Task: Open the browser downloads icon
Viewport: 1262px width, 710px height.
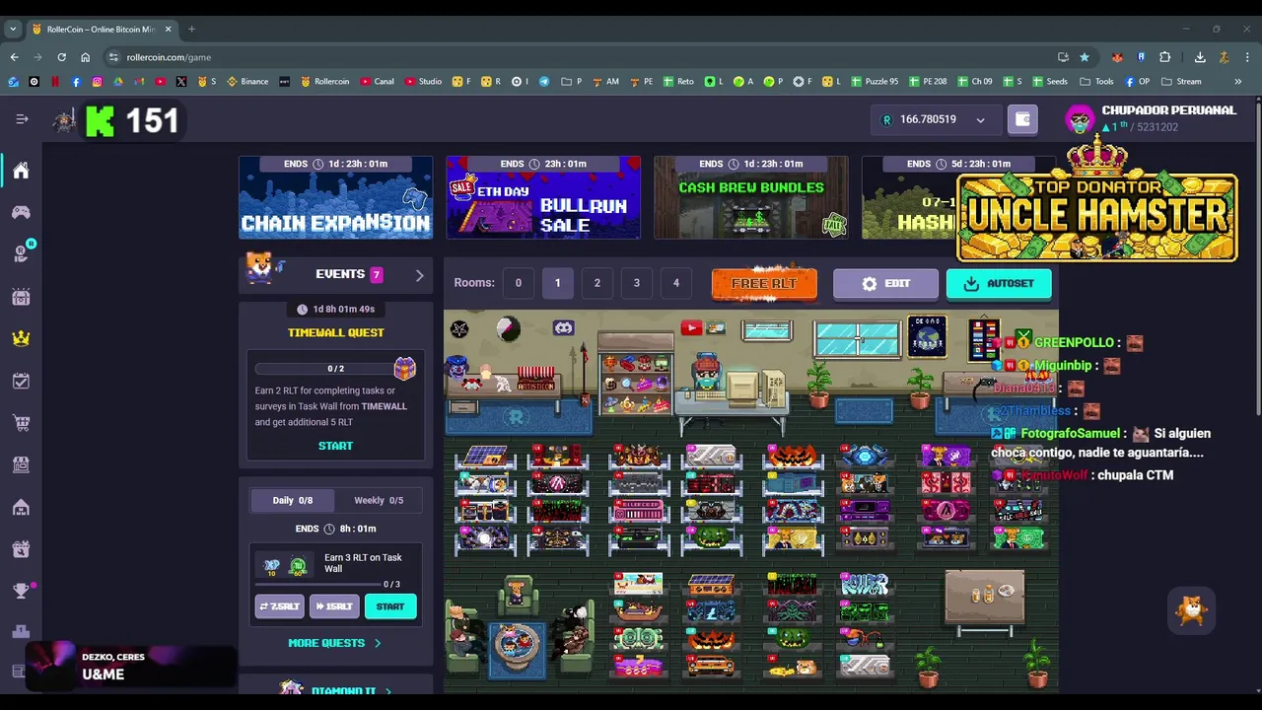Action: pos(1200,57)
